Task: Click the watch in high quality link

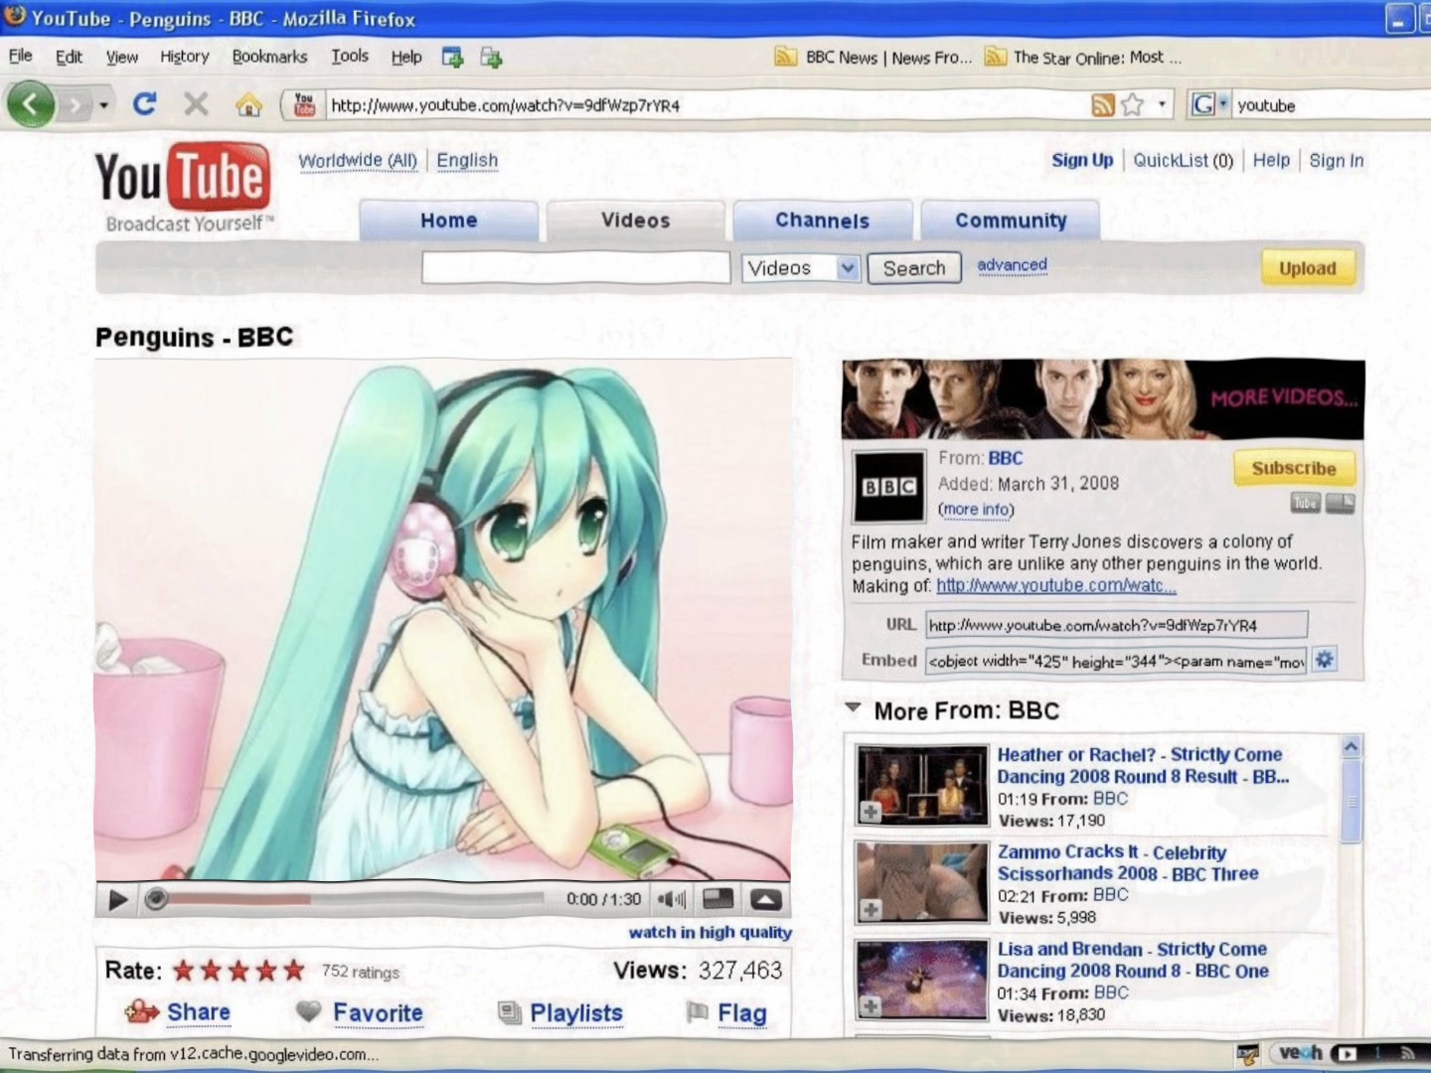Action: pyautogui.click(x=709, y=932)
